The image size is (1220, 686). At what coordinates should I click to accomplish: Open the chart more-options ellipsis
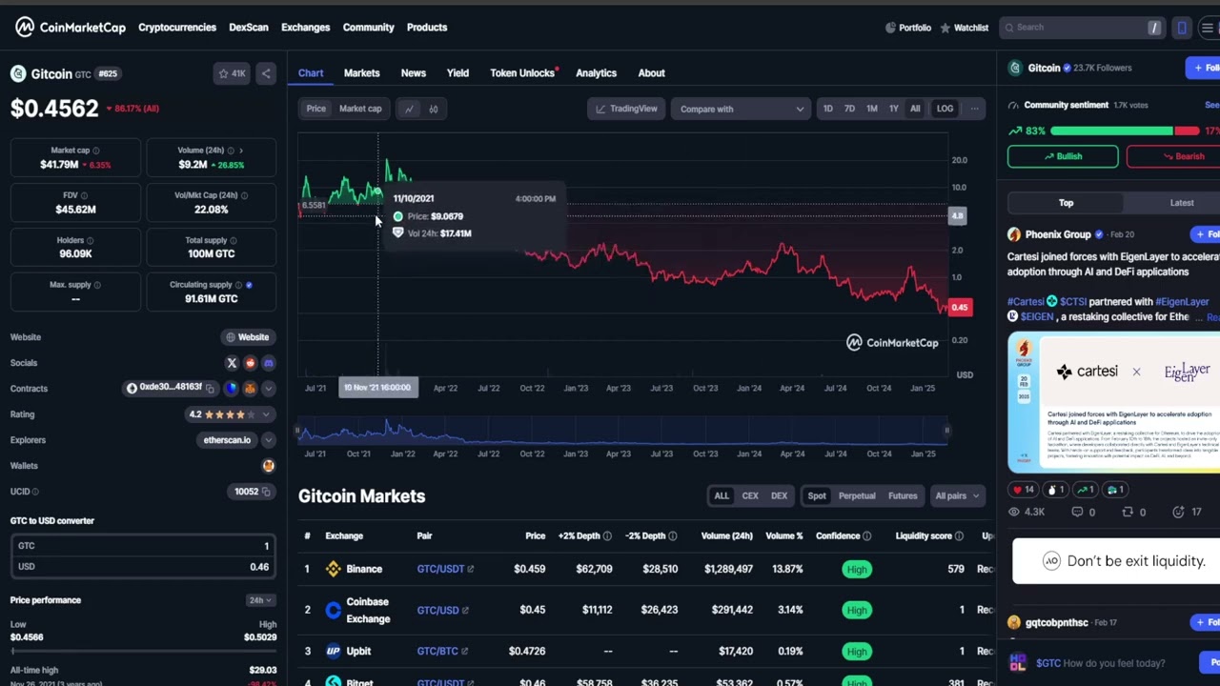tap(974, 109)
